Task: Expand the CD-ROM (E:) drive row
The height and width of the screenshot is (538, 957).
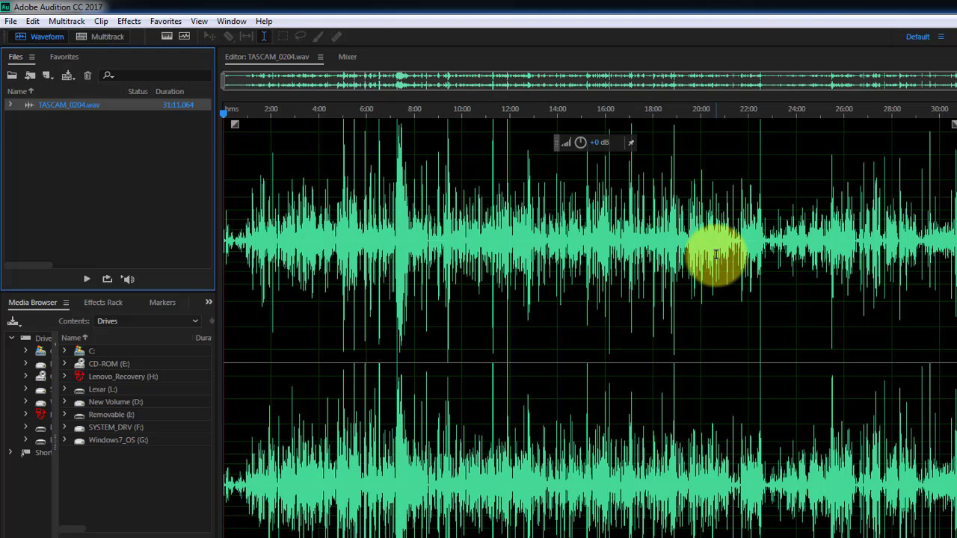Action: [x=64, y=363]
